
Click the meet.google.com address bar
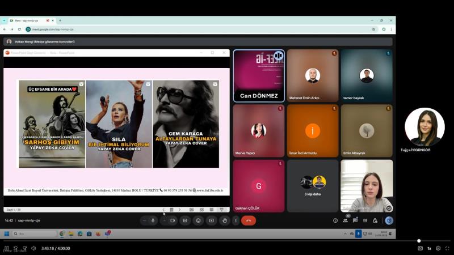[200, 29]
